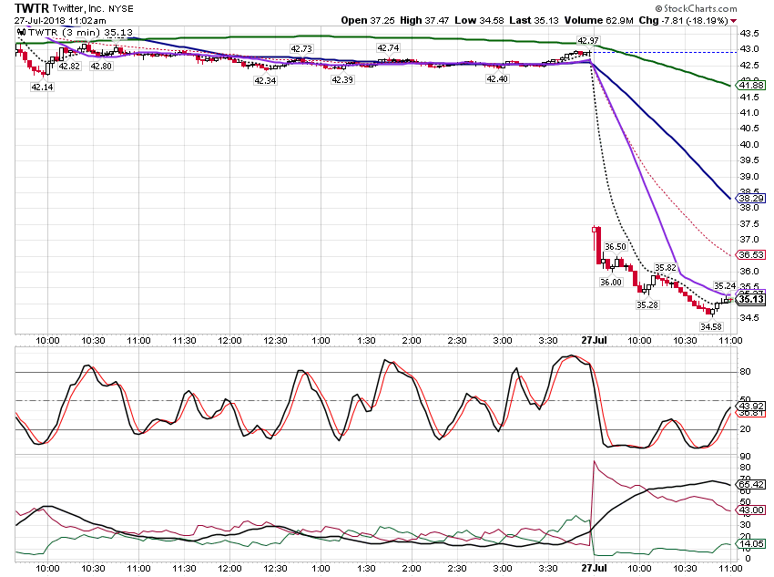Click the blue 38.29 moving-average tag

751,198
